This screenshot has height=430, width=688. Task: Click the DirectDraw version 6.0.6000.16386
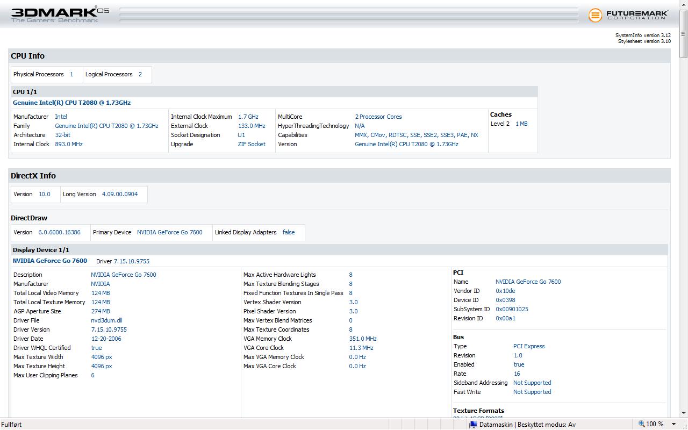click(60, 232)
